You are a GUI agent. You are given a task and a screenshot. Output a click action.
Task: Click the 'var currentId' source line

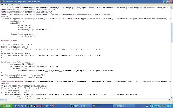click(x=23, y=64)
